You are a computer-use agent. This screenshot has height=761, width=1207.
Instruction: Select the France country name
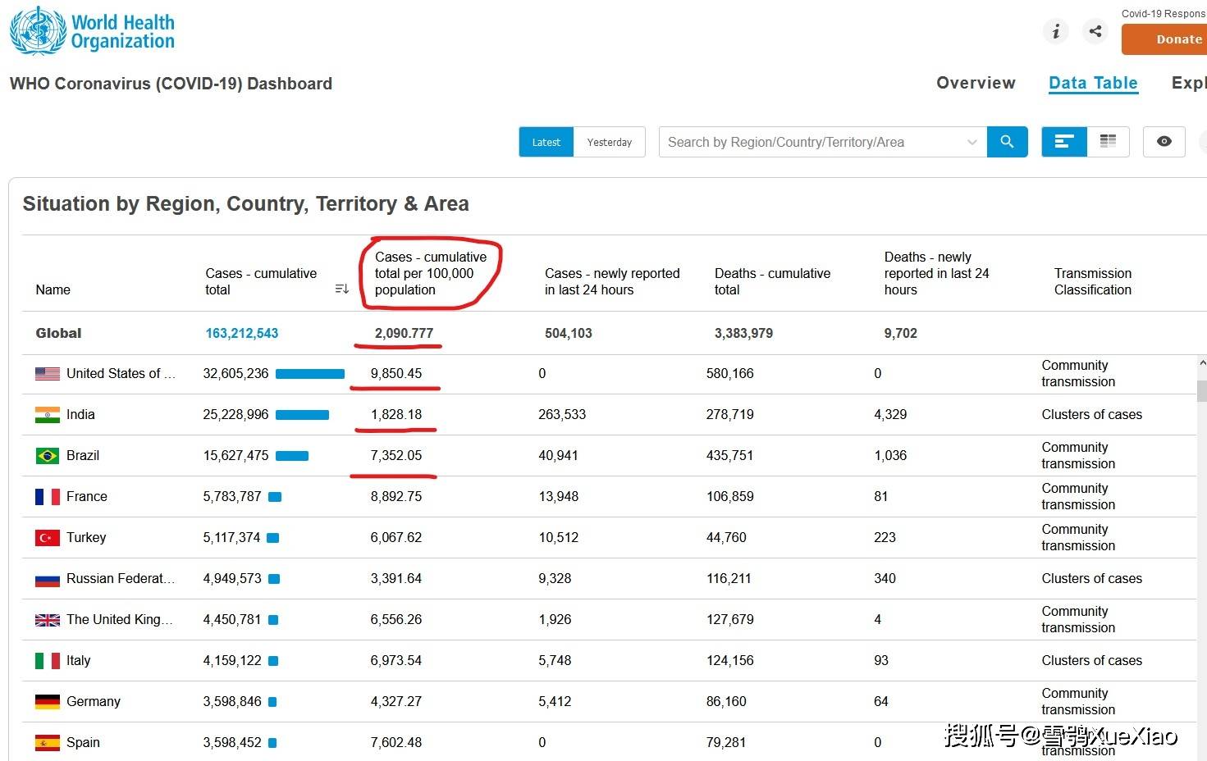coord(87,497)
